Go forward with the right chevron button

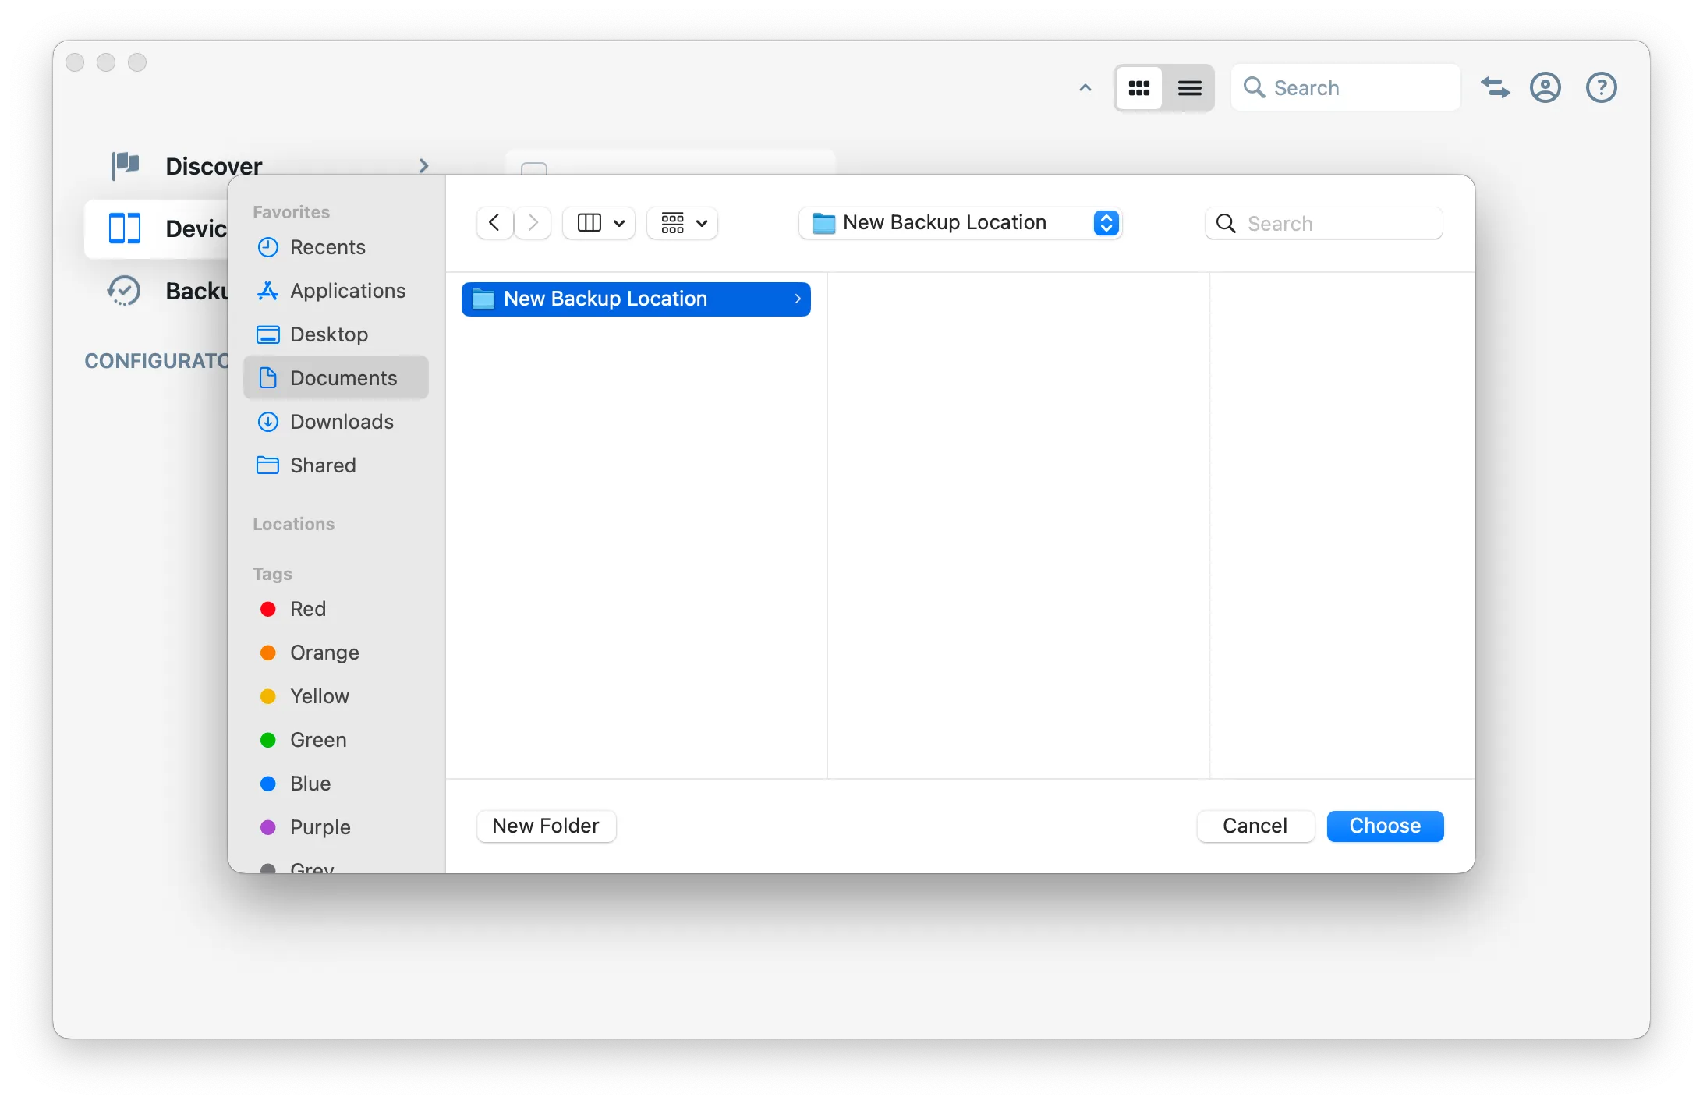(x=533, y=223)
